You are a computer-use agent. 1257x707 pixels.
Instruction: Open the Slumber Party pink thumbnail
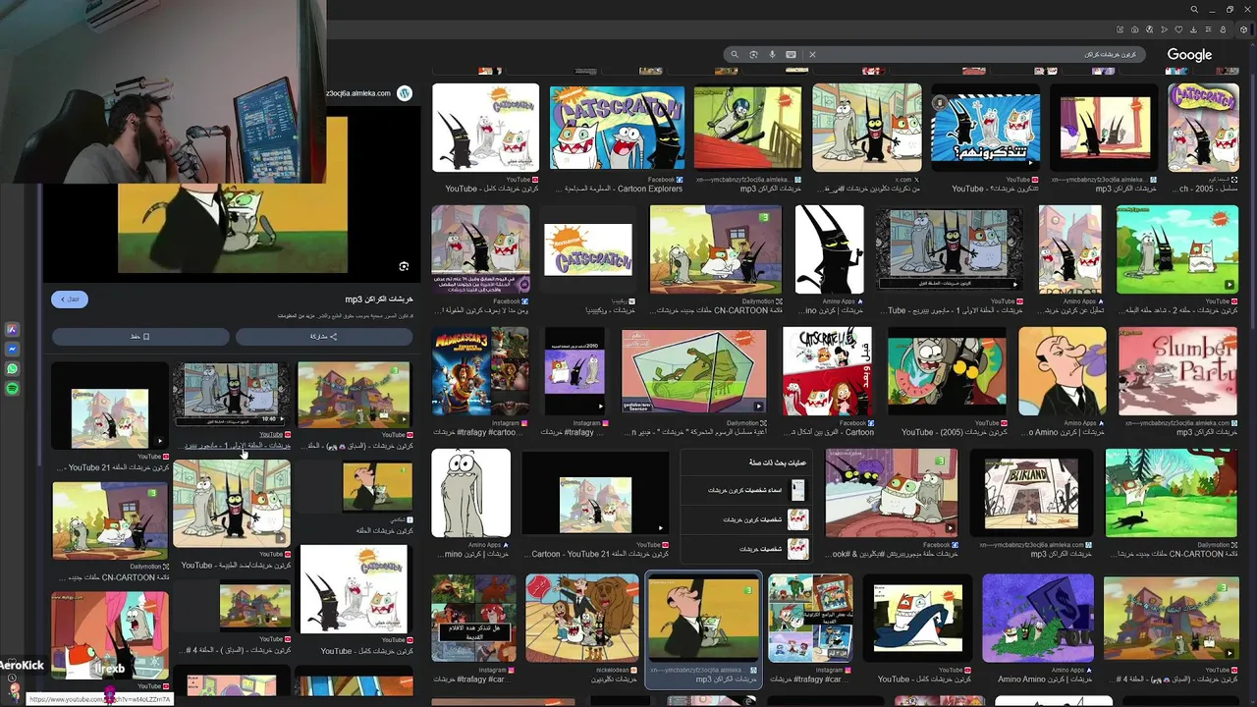1178,371
